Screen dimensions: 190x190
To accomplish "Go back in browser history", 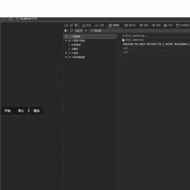I will [x=4, y=19].
